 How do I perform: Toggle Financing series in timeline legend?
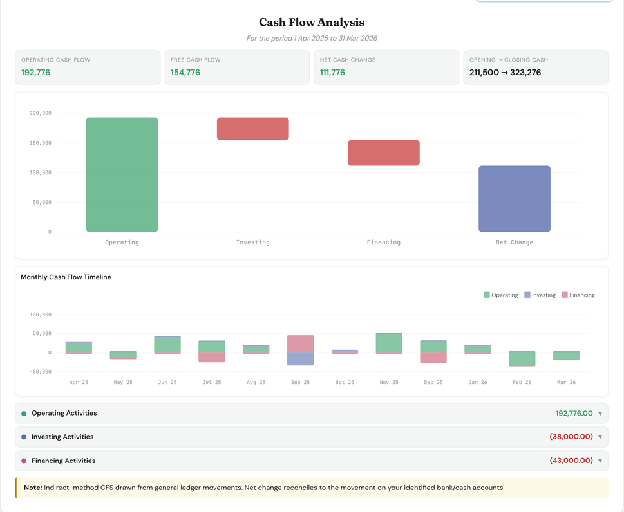point(578,295)
